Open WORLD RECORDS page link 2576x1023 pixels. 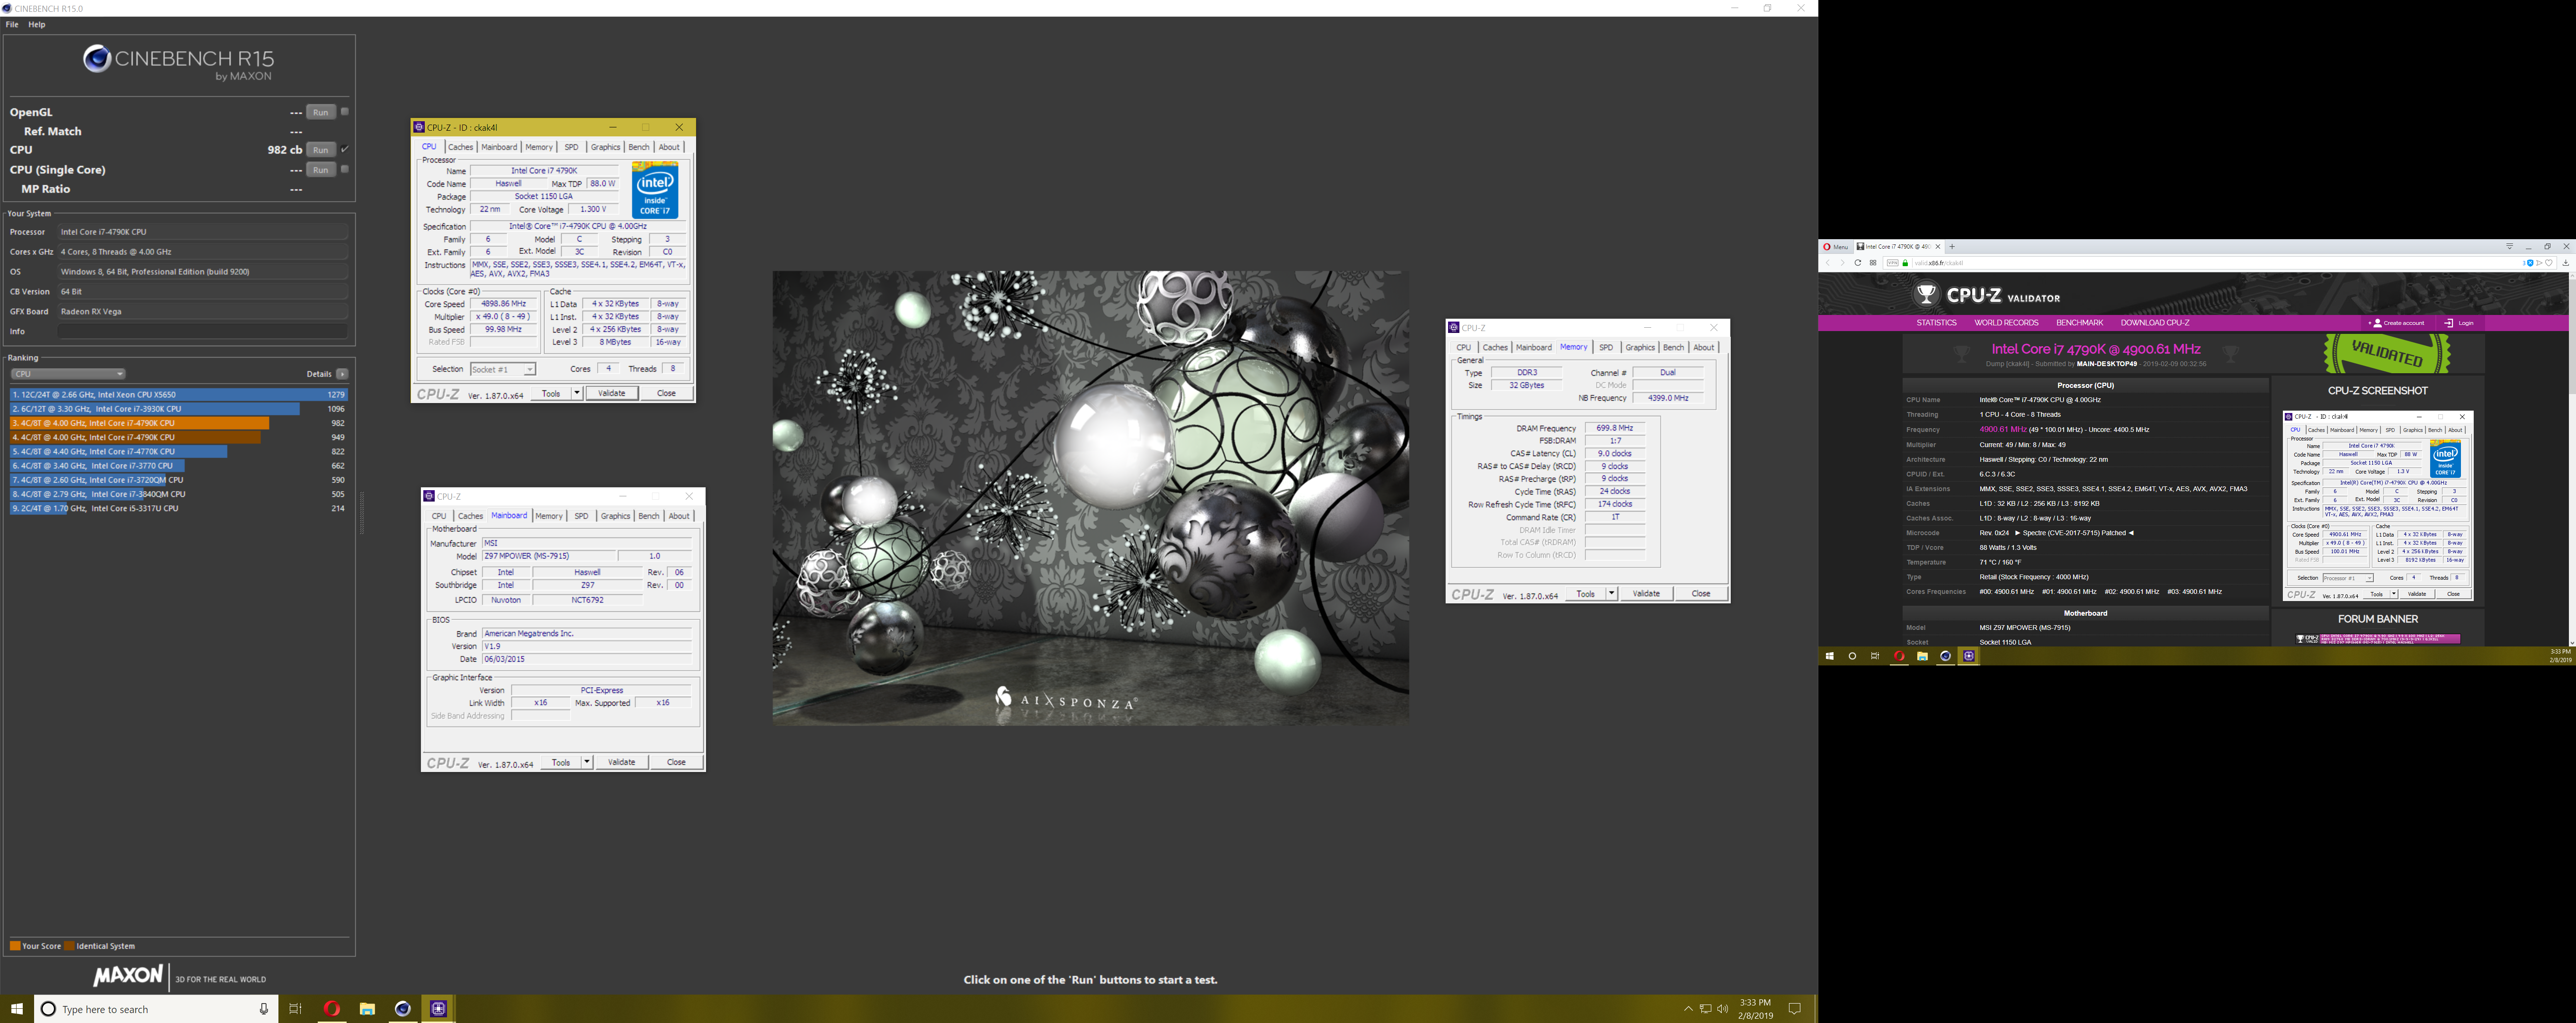[2006, 323]
